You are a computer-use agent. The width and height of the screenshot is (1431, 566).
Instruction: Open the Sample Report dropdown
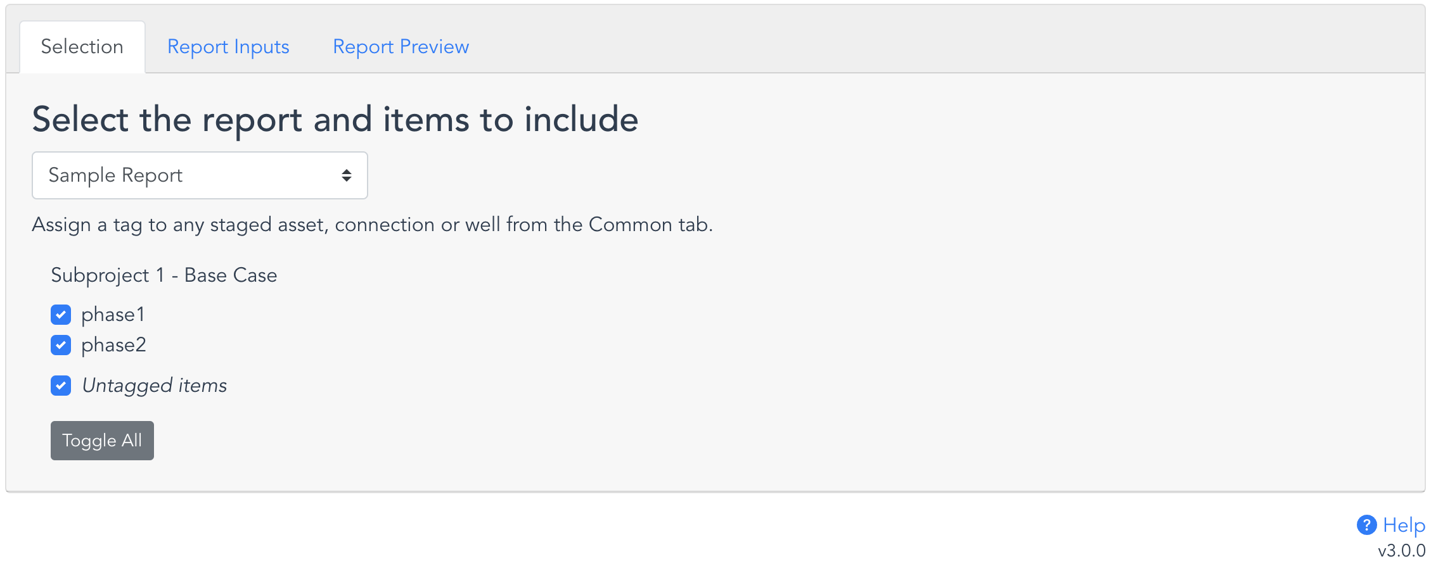coord(200,175)
